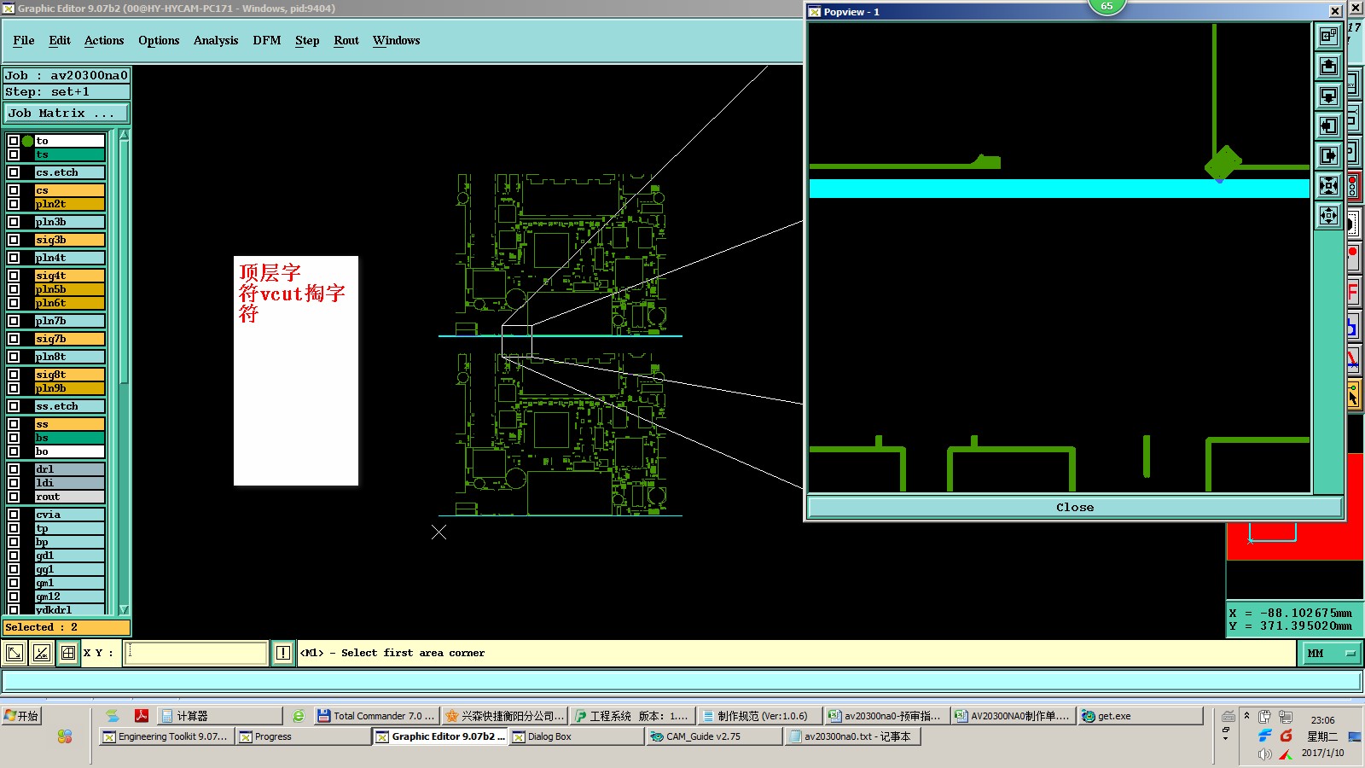The height and width of the screenshot is (768, 1365).
Task: Toggle display checkbox for layer pln4t
Action: pos(14,258)
